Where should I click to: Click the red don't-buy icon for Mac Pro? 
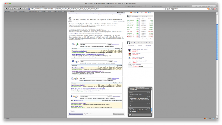click(137, 31)
